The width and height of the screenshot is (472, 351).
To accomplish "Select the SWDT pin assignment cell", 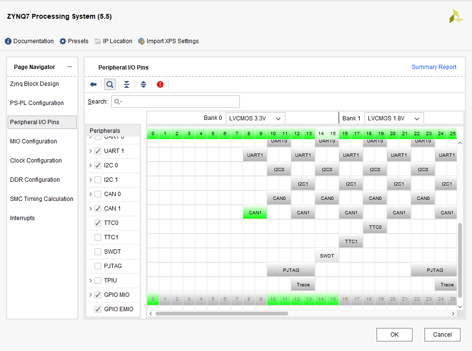I will click(327, 256).
